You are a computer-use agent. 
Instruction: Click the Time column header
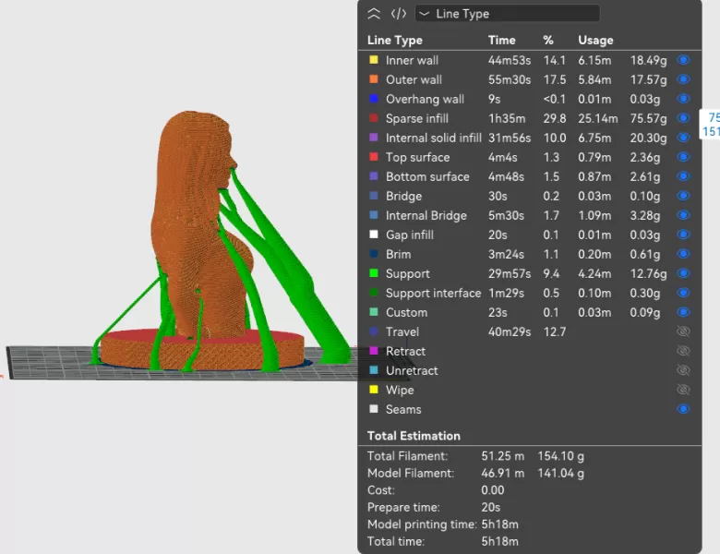click(x=501, y=40)
